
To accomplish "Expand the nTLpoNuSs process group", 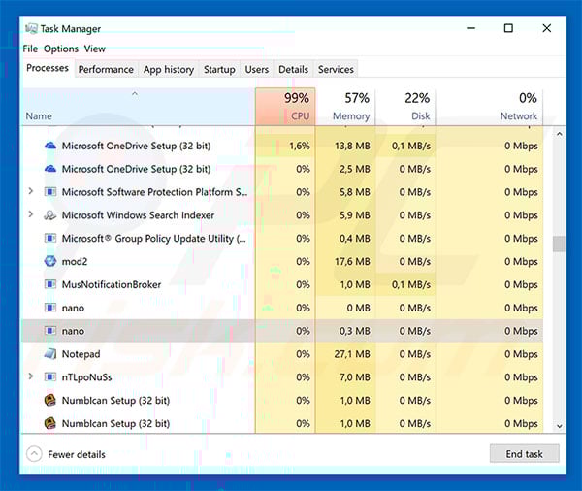I will click(x=31, y=376).
